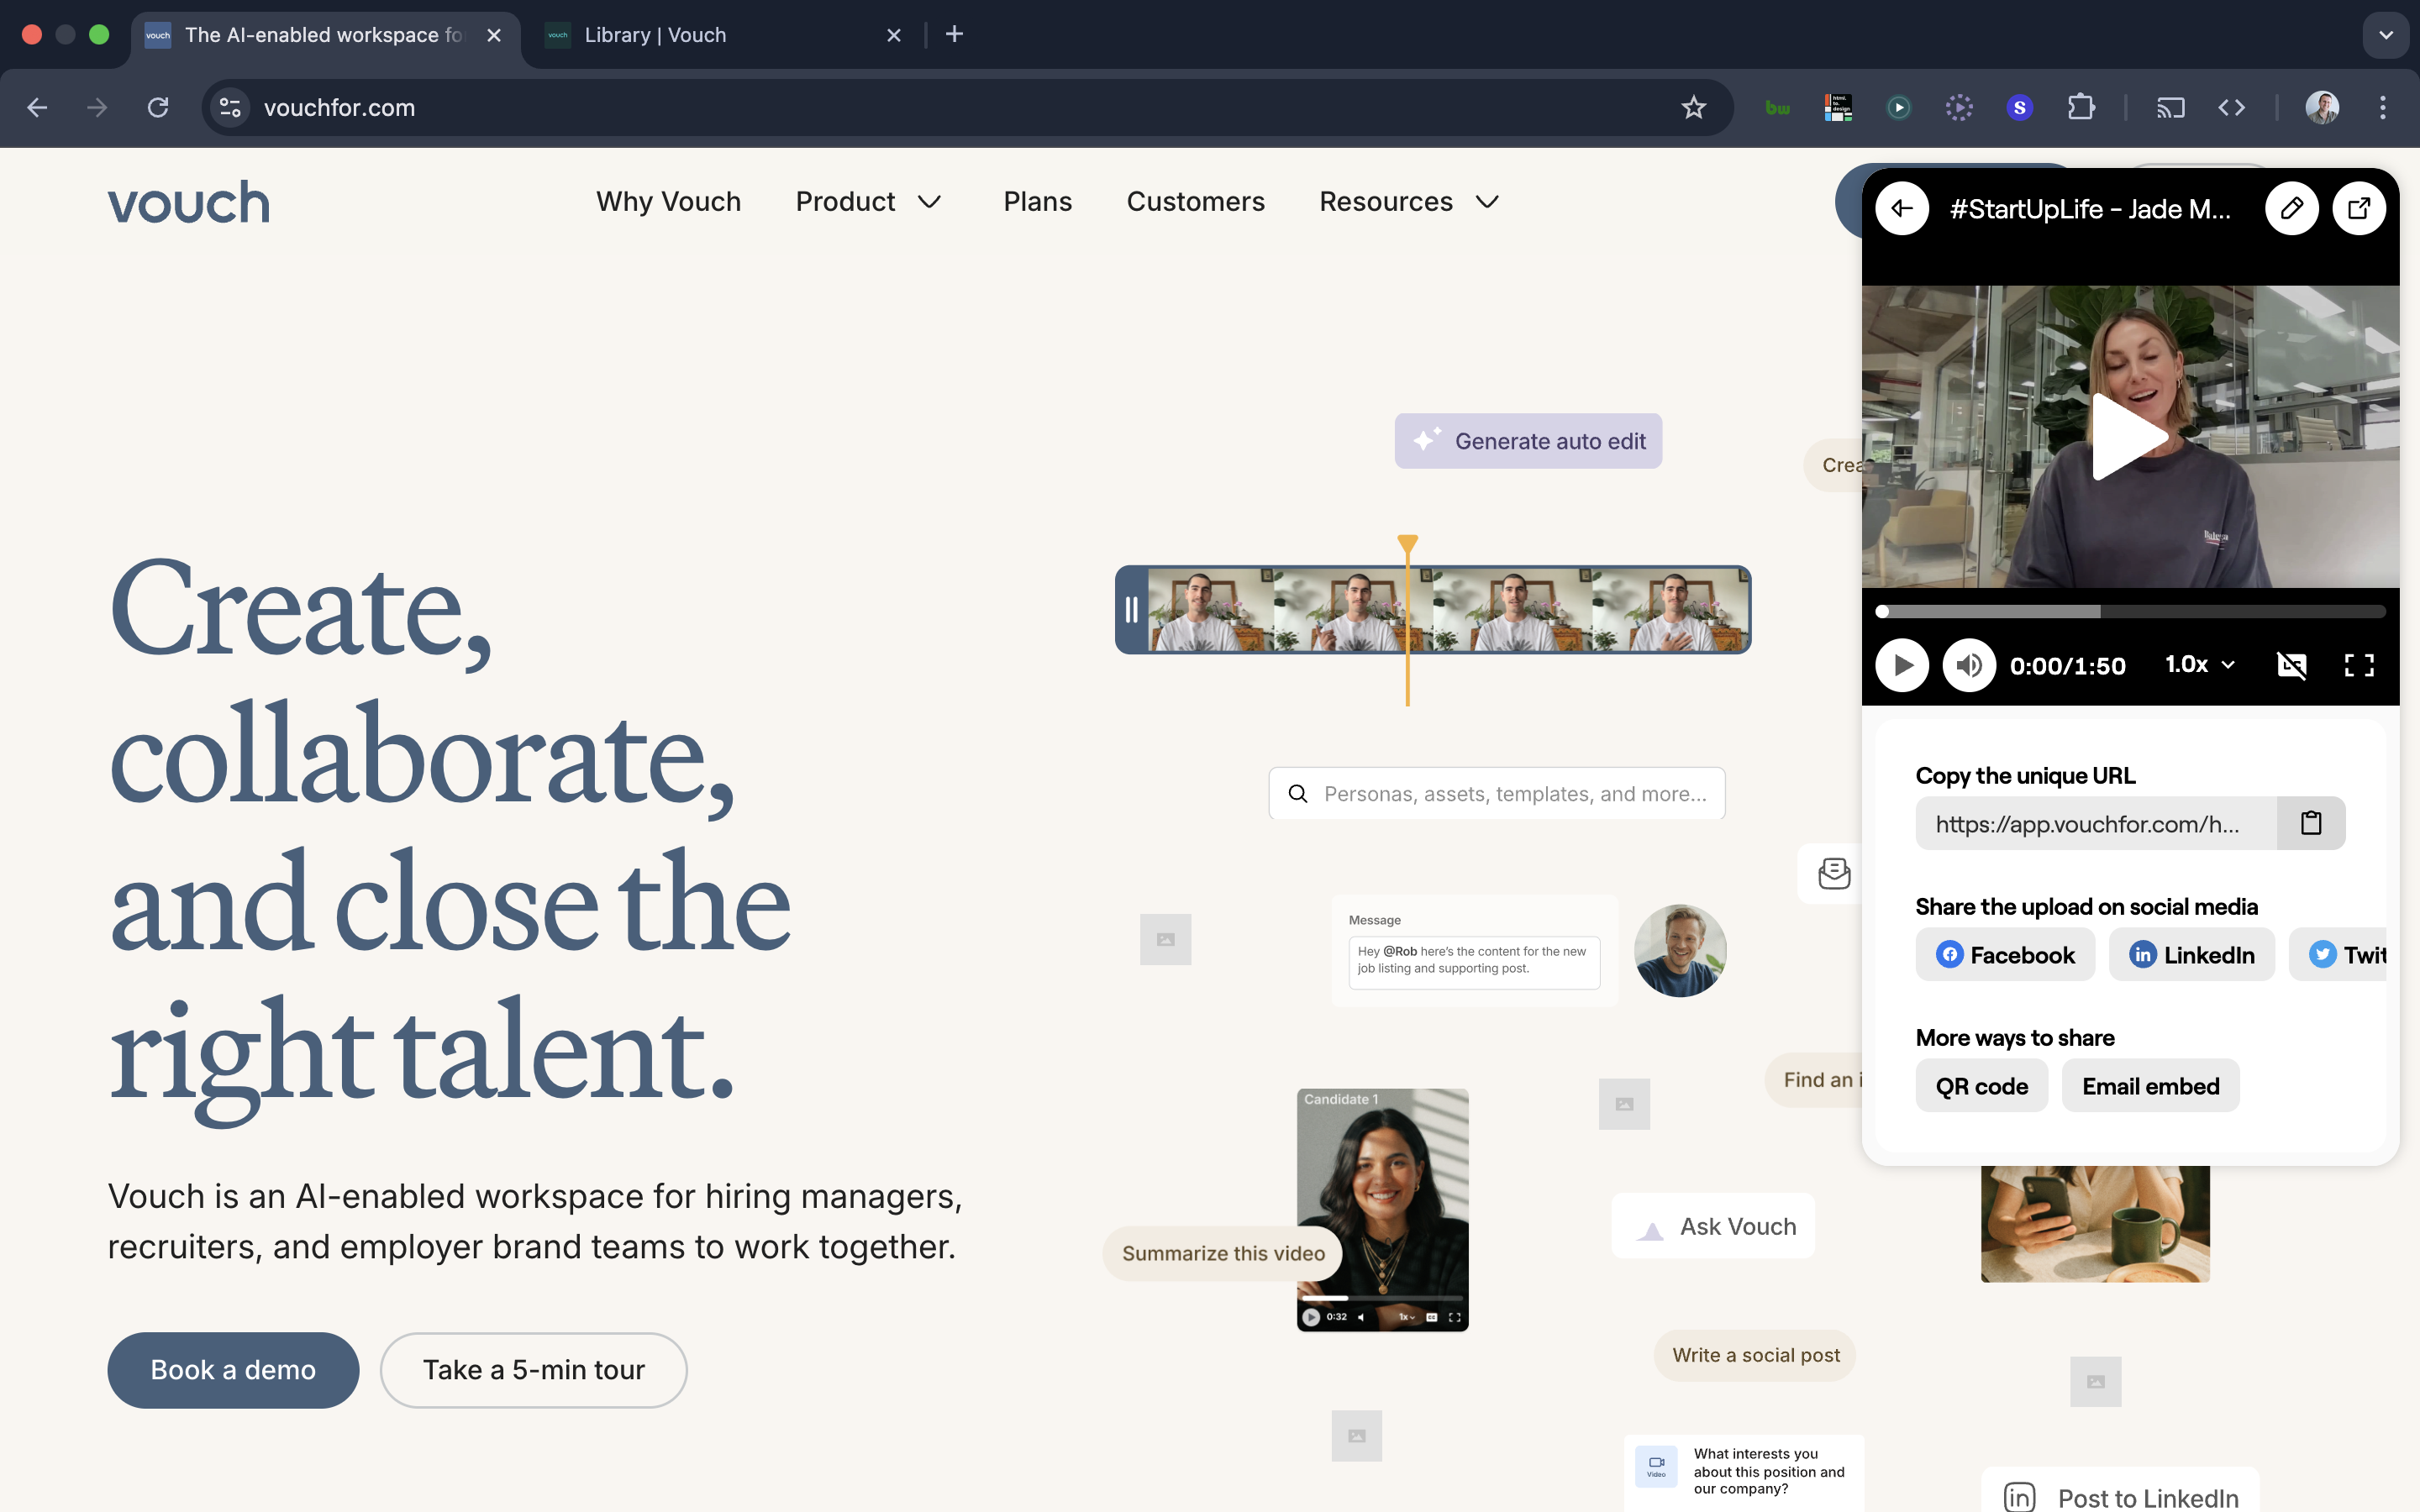The width and height of the screenshot is (2420, 1512).
Task: Go back in browser history
Action: tap(37, 108)
